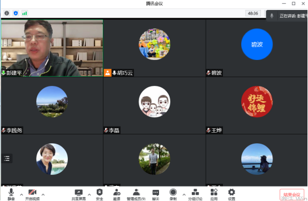Open breakout group discussion
This screenshot has width=308, height=201.
click(195, 194)
